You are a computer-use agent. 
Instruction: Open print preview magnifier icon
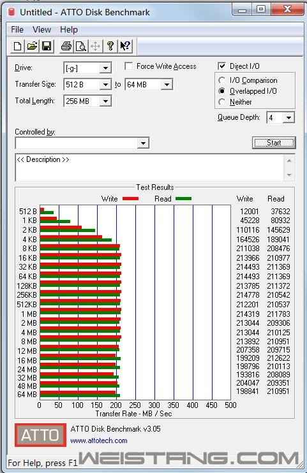pyautogui.click(x=80, y=46)
